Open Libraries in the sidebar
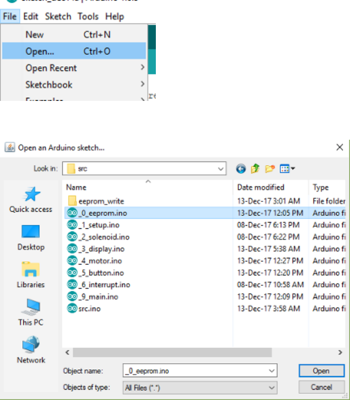 coord(31,275)
